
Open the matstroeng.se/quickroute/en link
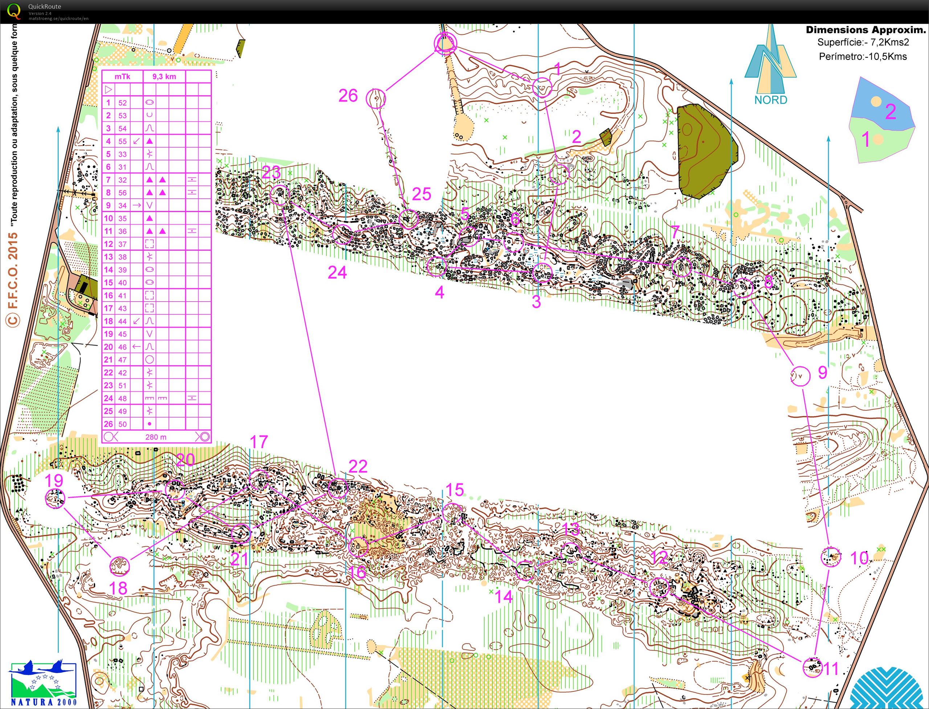[x=58, y=19]
